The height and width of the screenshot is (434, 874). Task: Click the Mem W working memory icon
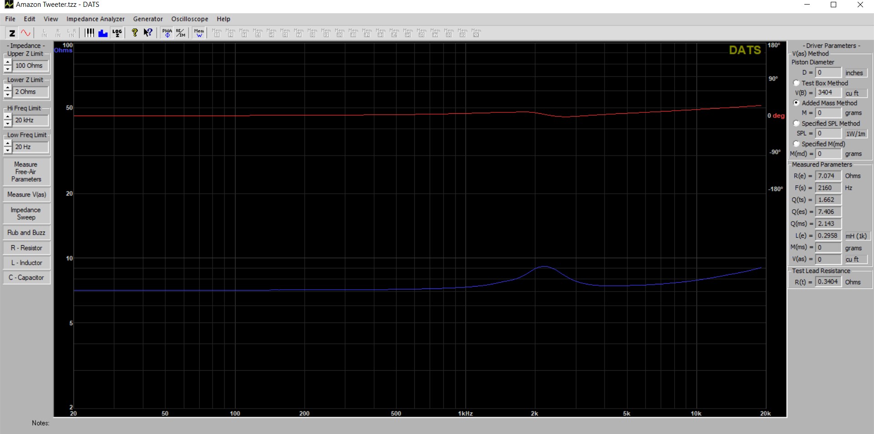coord(199,33)
